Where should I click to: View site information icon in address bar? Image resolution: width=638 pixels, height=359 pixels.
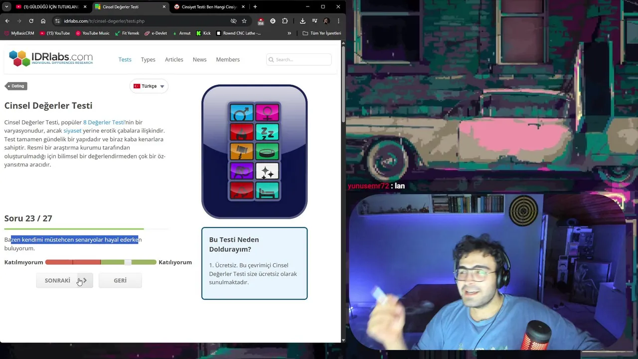point(57,21)
